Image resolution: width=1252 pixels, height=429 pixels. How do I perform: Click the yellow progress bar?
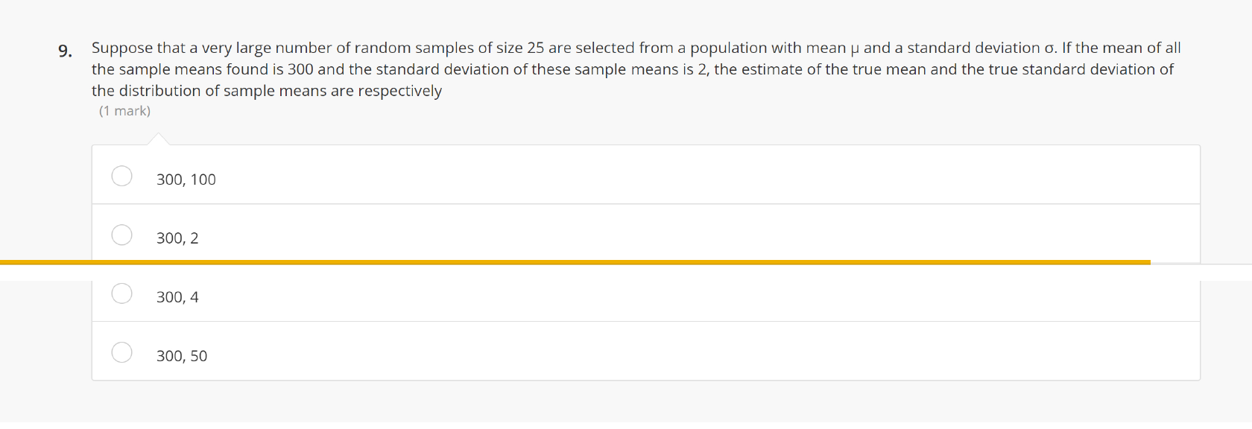pos(574,262)
